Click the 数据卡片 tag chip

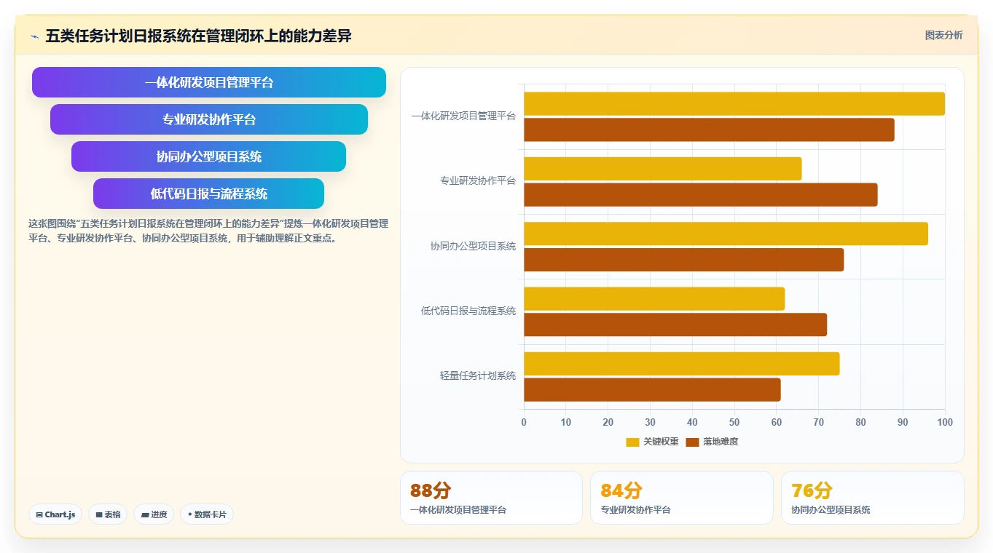[207, 514]
